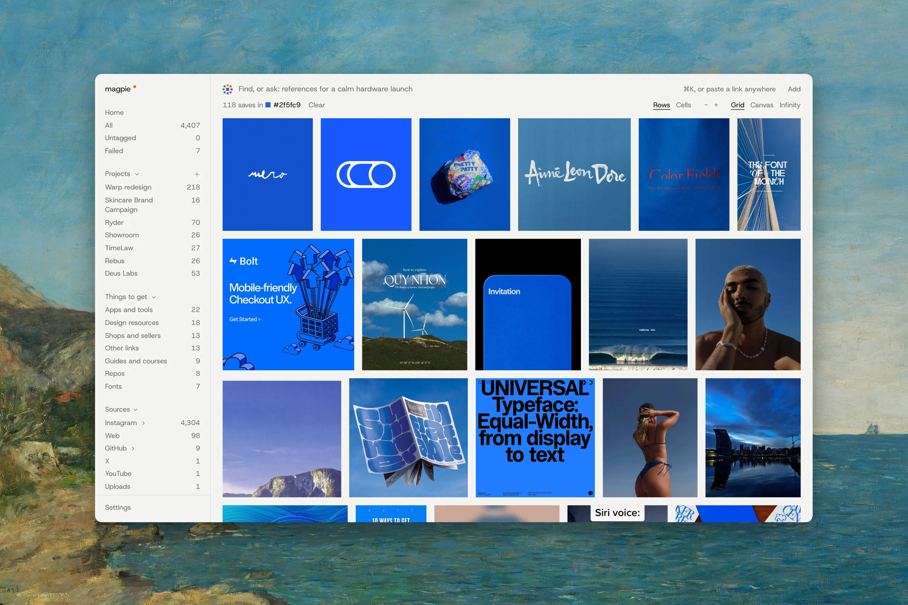Screen dimensions: 908x605
Task: Add a new project with plus icon
Action: tap(197, 174)
